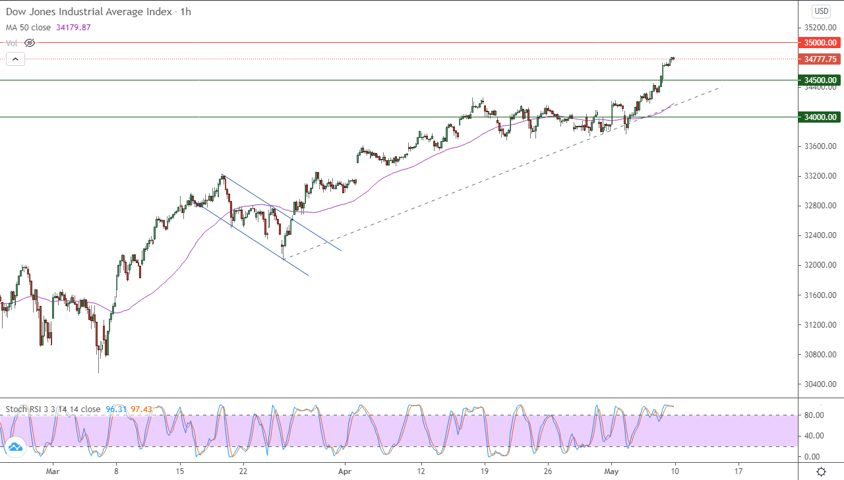Click the blue Stoch RSI value 96.31
The width and height of the screenshot is (844, 480).
pos(115,409)
